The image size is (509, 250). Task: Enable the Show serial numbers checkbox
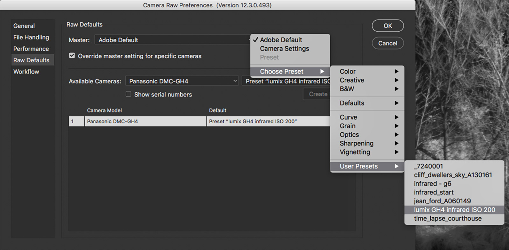click(x=129, y=94)
